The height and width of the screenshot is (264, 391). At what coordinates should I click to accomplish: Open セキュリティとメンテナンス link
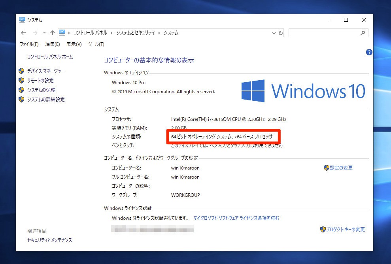pyautogui.click(x=50, y=240)
